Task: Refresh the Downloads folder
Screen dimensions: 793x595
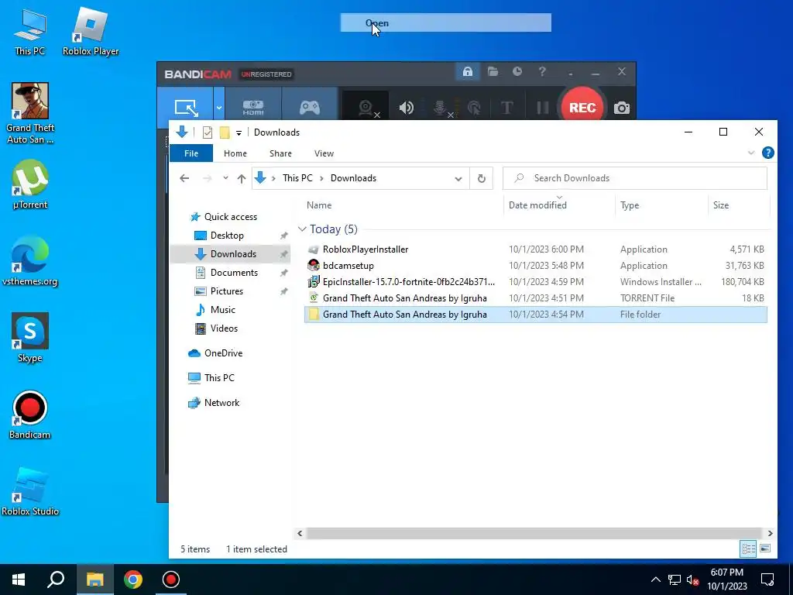Action: tap(482, 178)
